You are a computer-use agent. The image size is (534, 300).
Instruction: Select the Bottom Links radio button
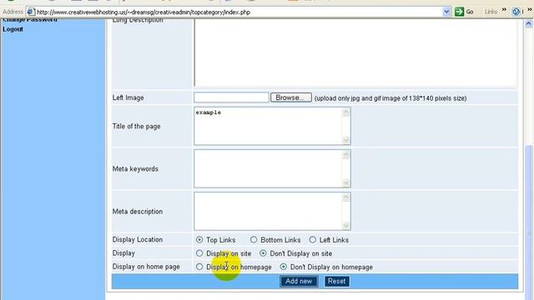tap(254, 240)
